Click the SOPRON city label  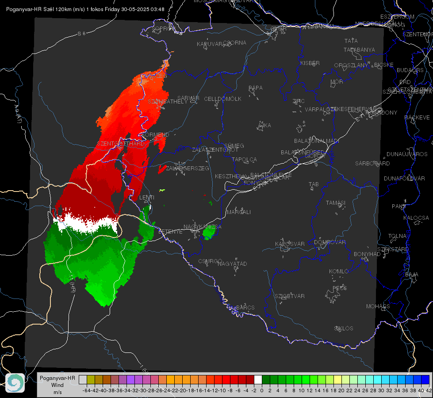[x=164, y=28]
